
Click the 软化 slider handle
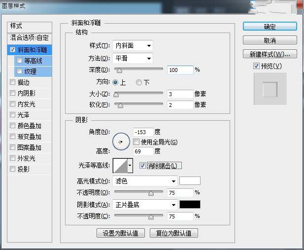(120, 106)
